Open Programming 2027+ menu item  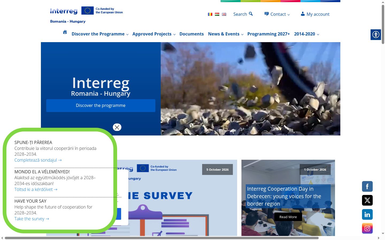point(268,34)
